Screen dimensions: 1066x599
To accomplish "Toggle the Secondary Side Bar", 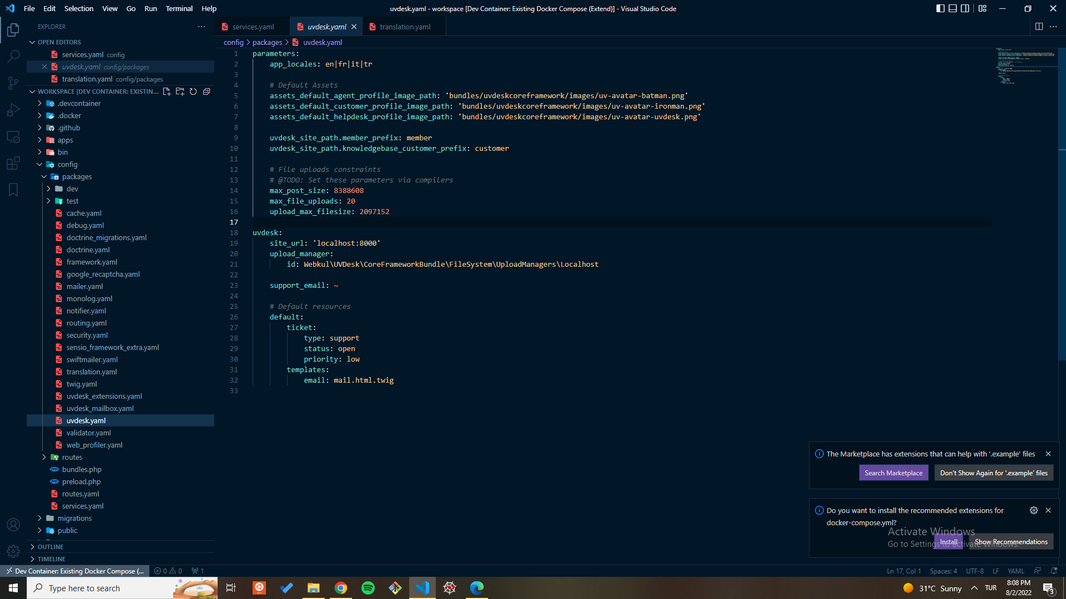I will [x=966, y=8].
